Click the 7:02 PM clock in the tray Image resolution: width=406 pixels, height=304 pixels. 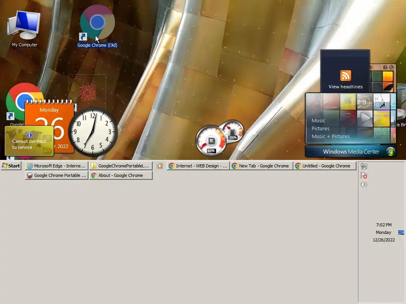click(384, 225)
